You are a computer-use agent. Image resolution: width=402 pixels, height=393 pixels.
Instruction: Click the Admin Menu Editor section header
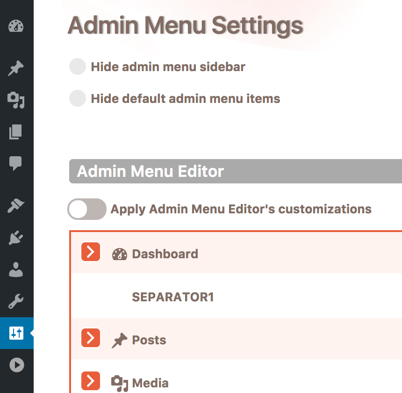[236, 171]
